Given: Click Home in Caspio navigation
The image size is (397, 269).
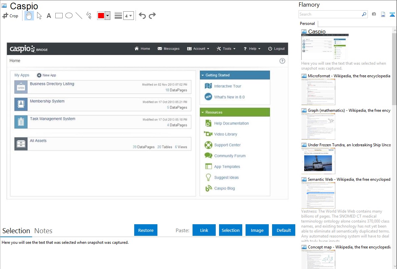Looking at the screenshot, I should (x=142, y=49).
